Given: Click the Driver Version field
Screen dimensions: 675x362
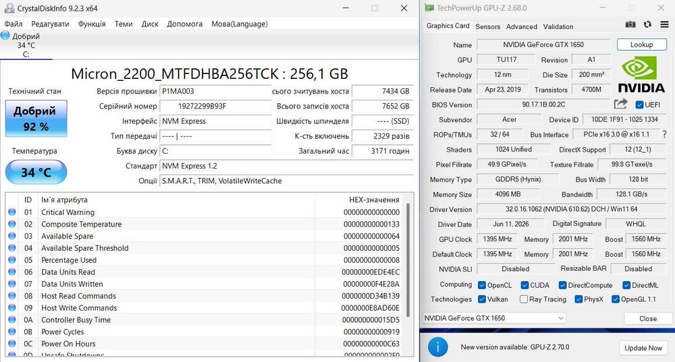Looking at the screenshot, I should (x=571, y=210).
